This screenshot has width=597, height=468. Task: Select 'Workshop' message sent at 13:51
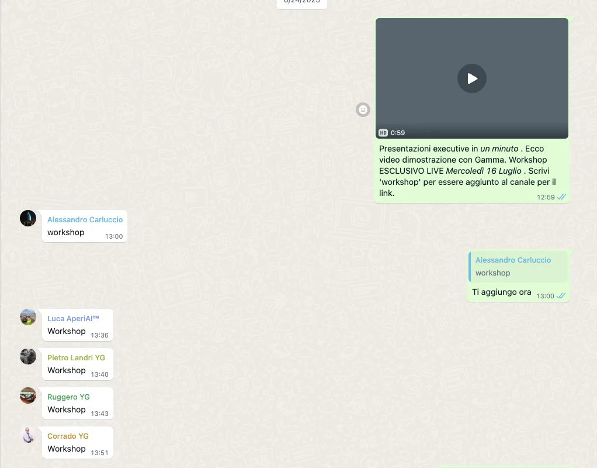click(x=67, y=449)
